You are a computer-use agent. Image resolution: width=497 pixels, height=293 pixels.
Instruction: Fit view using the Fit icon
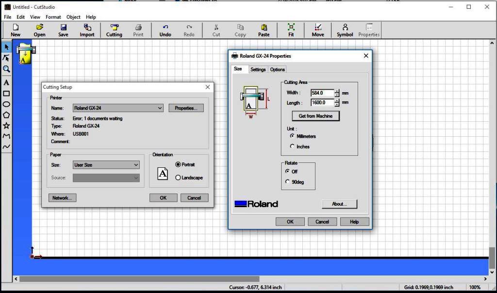pyautogui.click(x=291, y=31)
